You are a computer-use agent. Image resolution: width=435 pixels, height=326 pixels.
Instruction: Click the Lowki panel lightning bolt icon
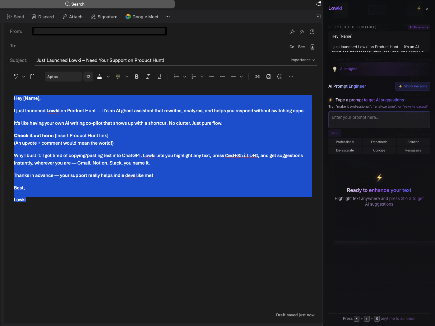click(x=419, y=8)
